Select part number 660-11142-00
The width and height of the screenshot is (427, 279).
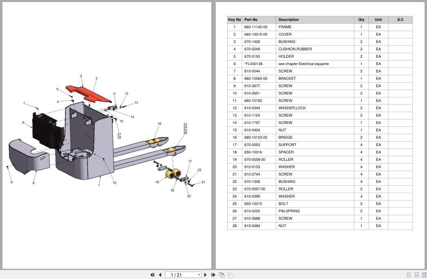256,27
